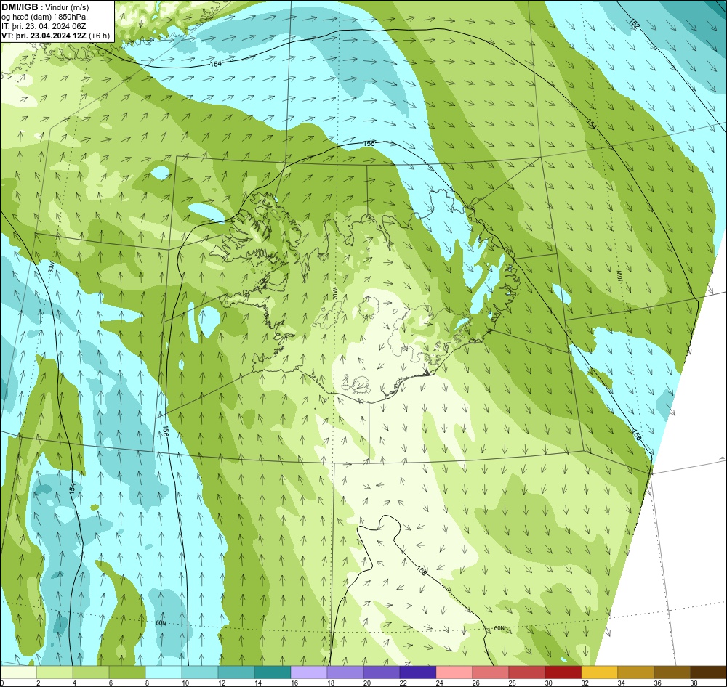Image resolution: width=727 pixels, height=687 pixels.
Task: Click the 'DMI/IGB : Vindur (m/s)' title text
Action: pos(45,7)
